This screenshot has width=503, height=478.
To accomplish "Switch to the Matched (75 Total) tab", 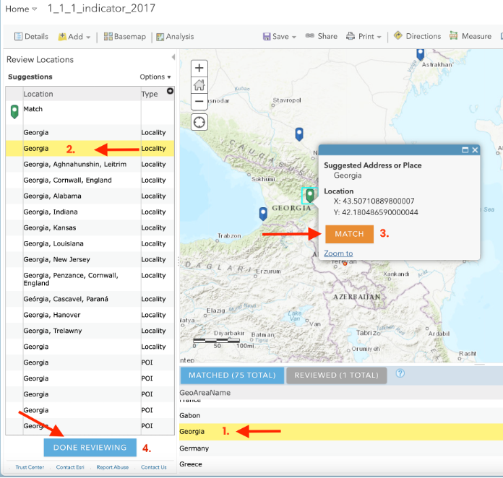I will pos(232,375).
